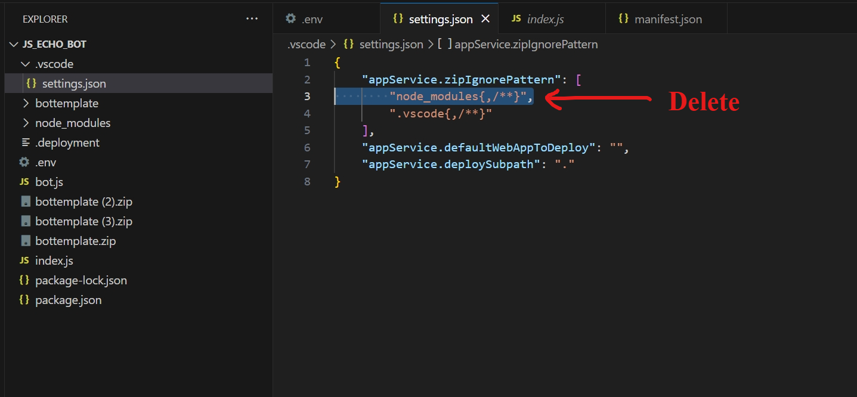Click appService.zipIgnorePattern breadcrumb segment
The width and height of the screenshot is (857, 397).
pos(525,45)
